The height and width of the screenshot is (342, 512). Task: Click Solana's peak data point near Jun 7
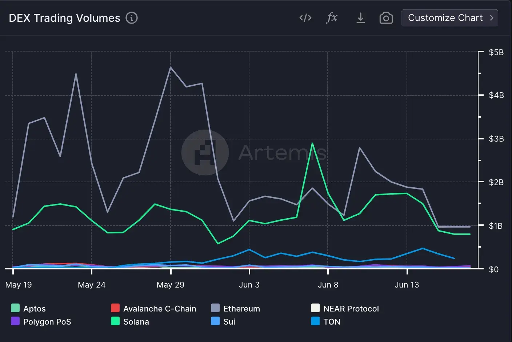(312, 143)
